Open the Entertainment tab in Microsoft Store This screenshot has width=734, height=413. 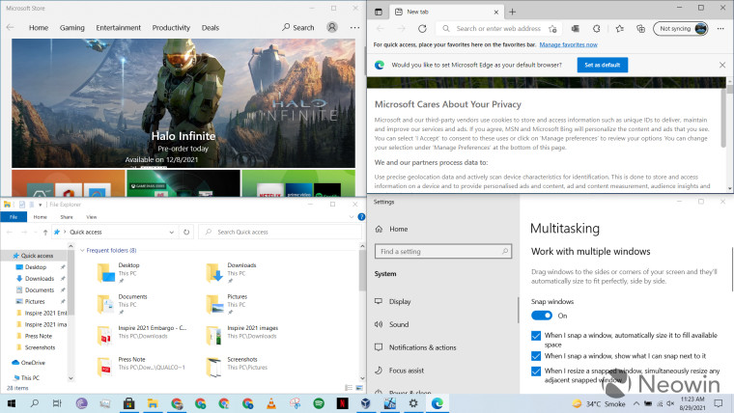tap(119, 28)
